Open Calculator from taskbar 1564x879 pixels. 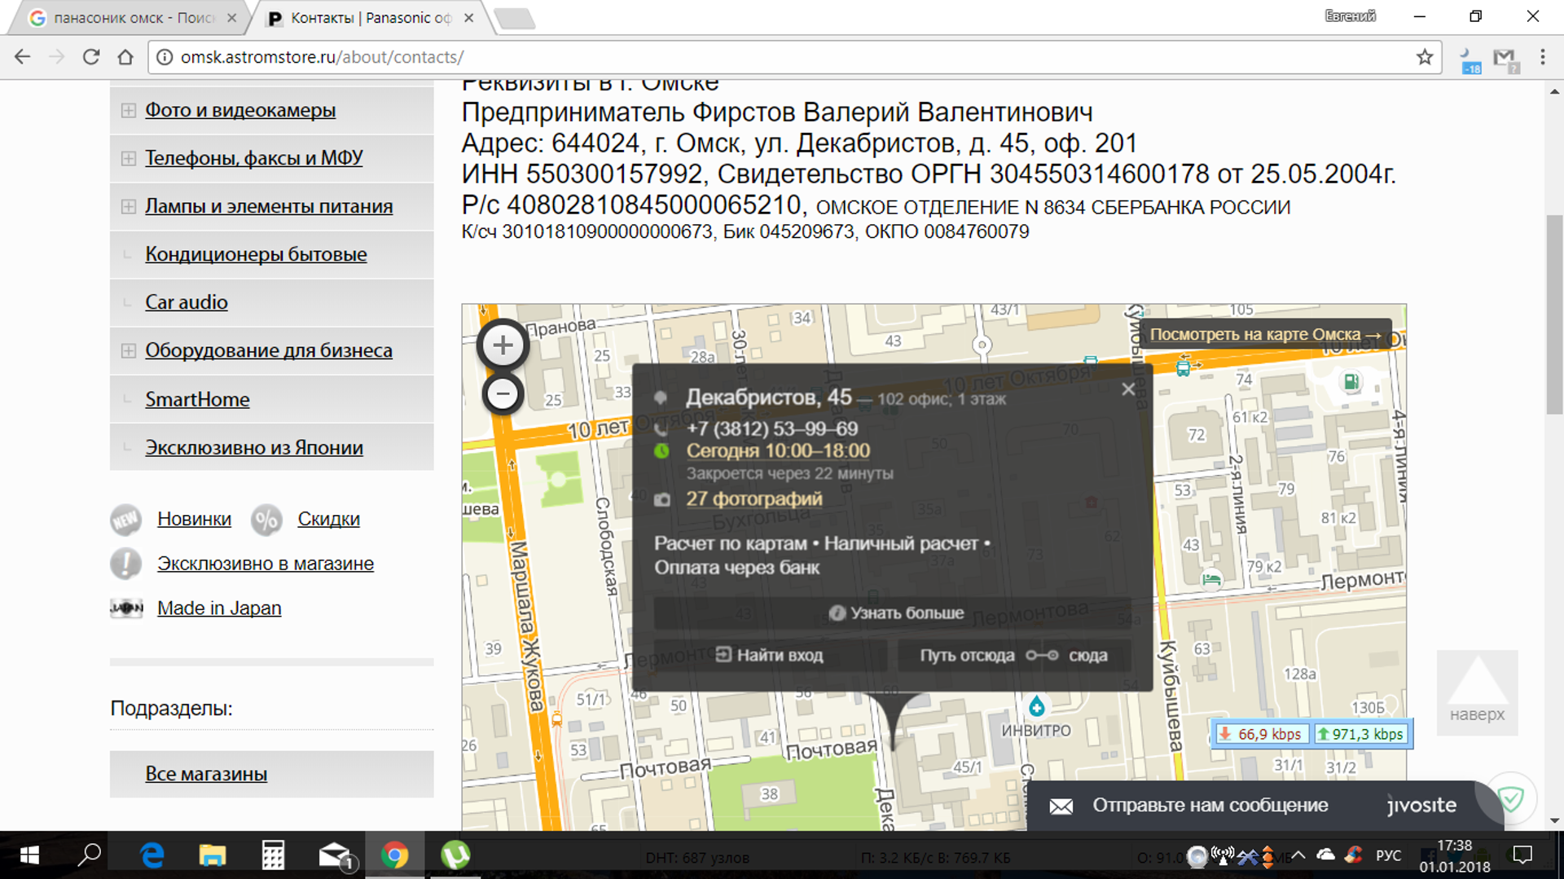(x=273, y=855)
